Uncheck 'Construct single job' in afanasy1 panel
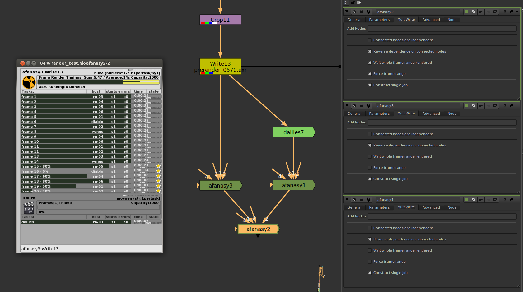Screen dimensions: 523x292 (x=370, y=273)
